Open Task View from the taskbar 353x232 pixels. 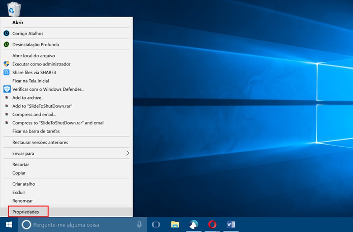coord(156,224)
